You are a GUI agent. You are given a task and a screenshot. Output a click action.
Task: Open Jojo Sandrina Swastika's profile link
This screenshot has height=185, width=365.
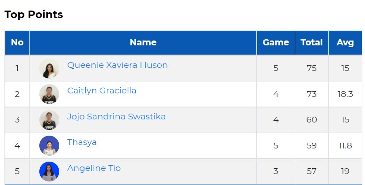116,117
